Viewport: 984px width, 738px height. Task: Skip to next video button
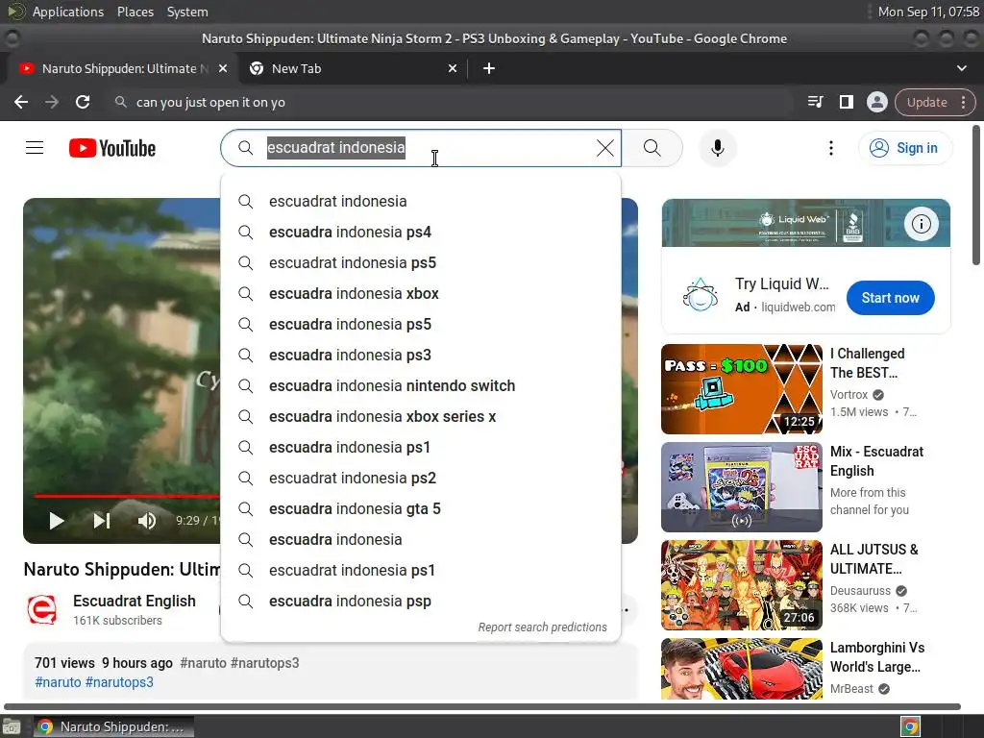(x=102, y=521)
